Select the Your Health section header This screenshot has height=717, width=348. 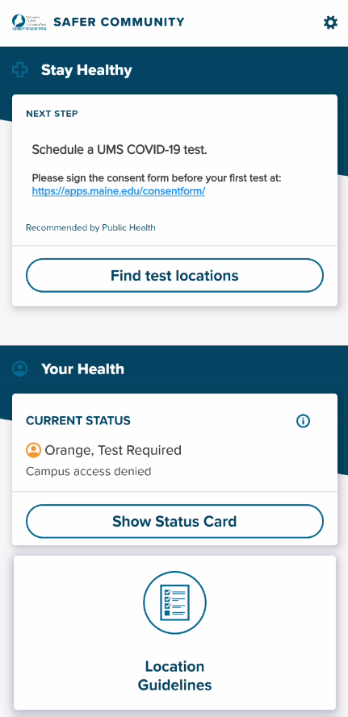[x=82, y=369]
